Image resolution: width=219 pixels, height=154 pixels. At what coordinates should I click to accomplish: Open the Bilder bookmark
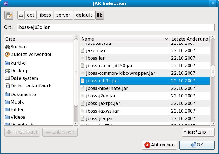click(39, 109)
